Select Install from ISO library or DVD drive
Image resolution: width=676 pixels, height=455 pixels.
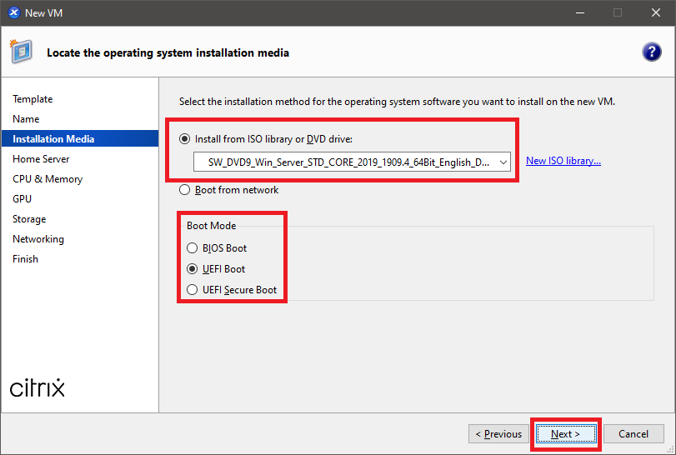[x=185, y=138]
